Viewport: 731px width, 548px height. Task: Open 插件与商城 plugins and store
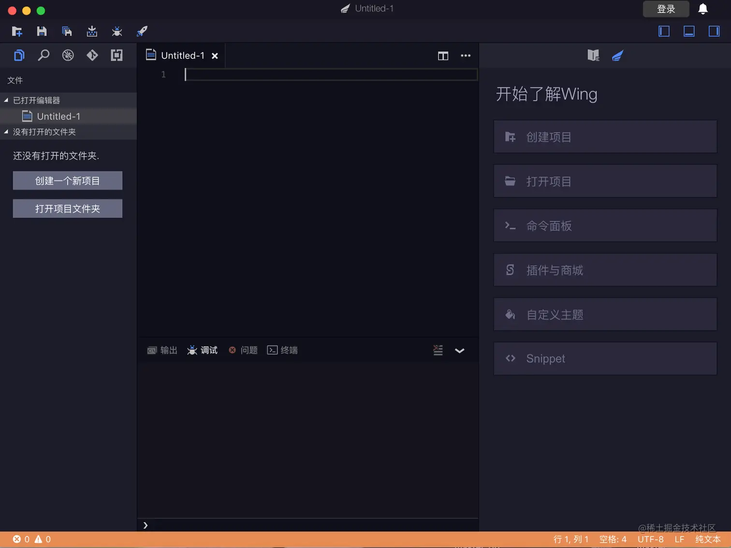pyautogui.click(x=605, y=270)
